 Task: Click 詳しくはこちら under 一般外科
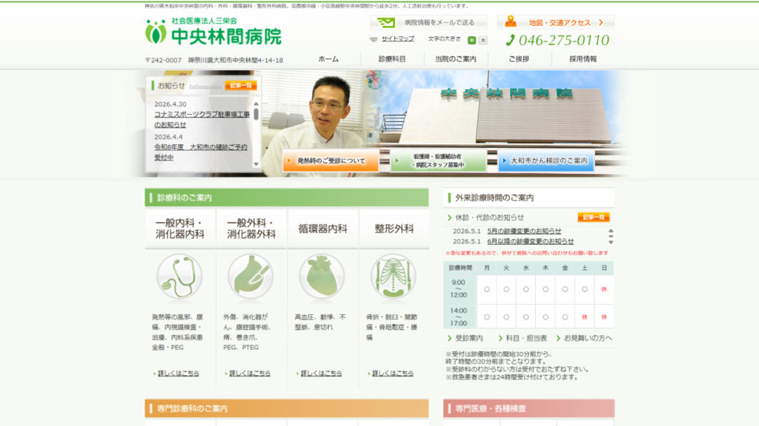(250, 373)
